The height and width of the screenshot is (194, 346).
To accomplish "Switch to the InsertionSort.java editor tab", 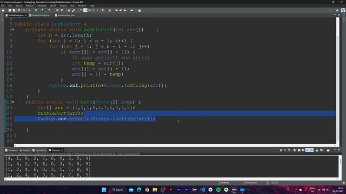I will click(65, 15).
